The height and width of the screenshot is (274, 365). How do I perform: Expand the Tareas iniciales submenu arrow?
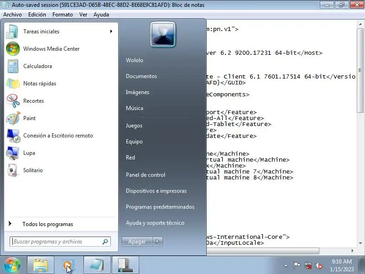coord(111,31)
